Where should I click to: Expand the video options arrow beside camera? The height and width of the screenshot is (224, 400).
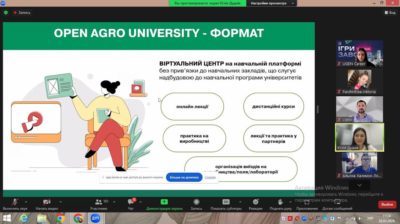tap(60, 202)
